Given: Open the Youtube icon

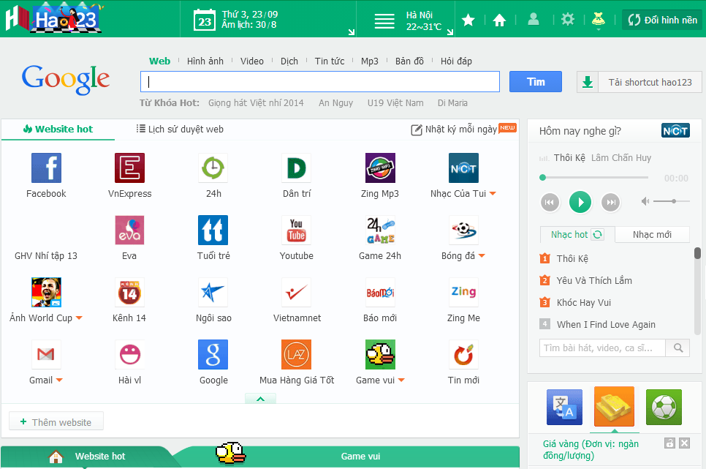Looking at the screenshot, I should tap(296, 230).
